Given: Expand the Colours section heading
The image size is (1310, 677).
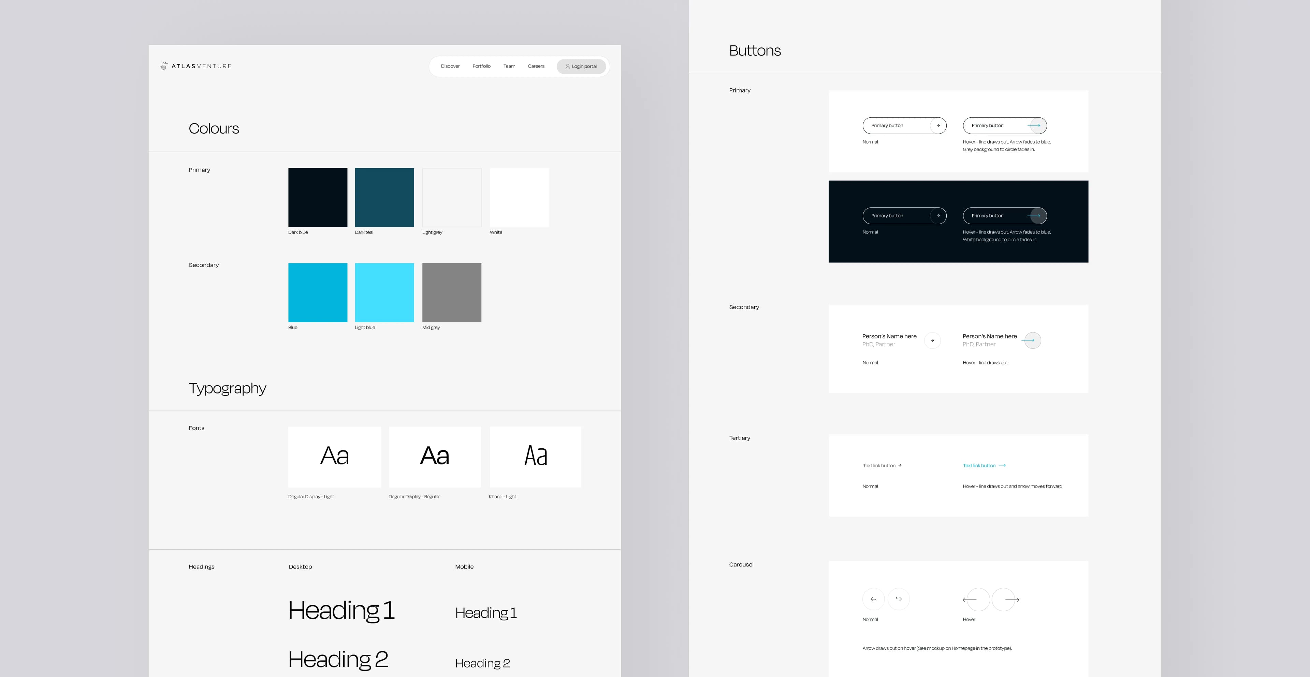Looking at the screenshot, I should [213, 128].
